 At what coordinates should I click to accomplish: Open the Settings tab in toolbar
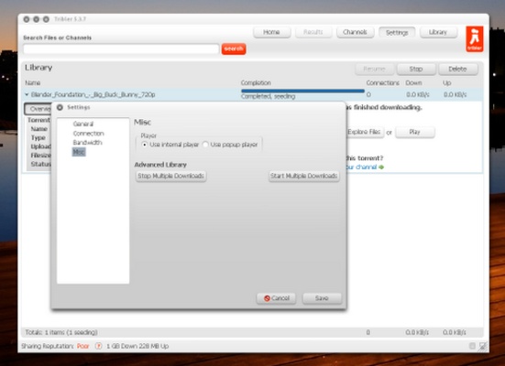(x=397, y=33)
